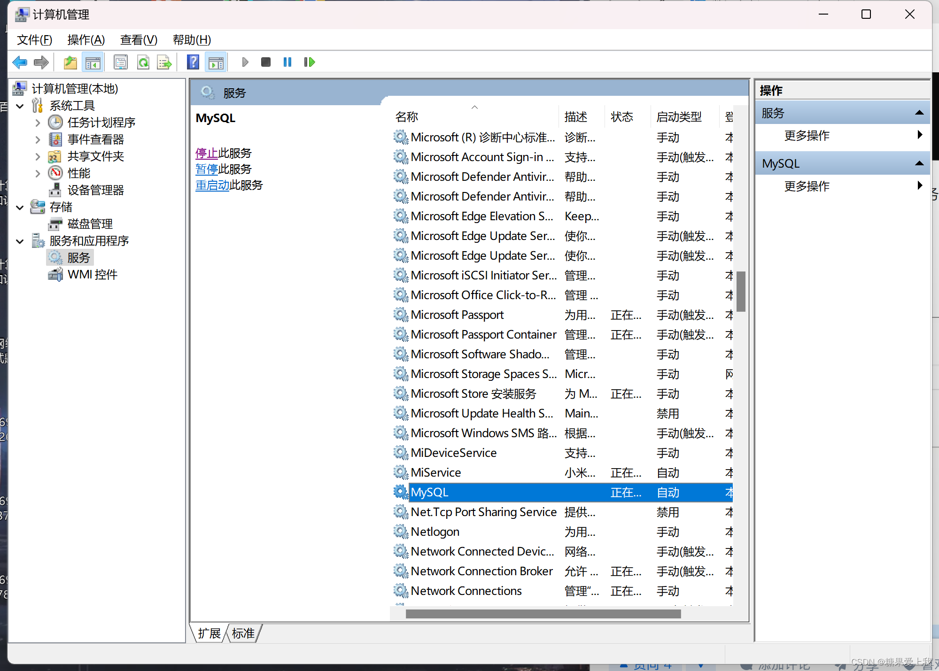This screenshot has height=671, width=939.
Task: Collapse the 系统工具 tree node
Action: (x=20, y=106)
